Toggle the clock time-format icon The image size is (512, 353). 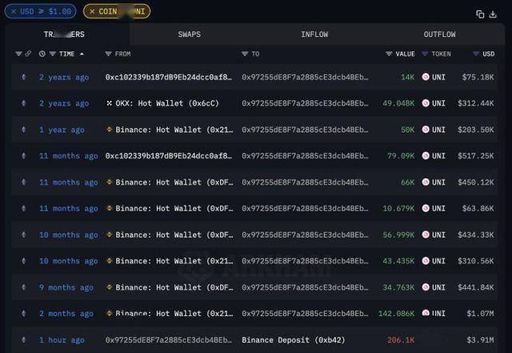tap(42, 54)
